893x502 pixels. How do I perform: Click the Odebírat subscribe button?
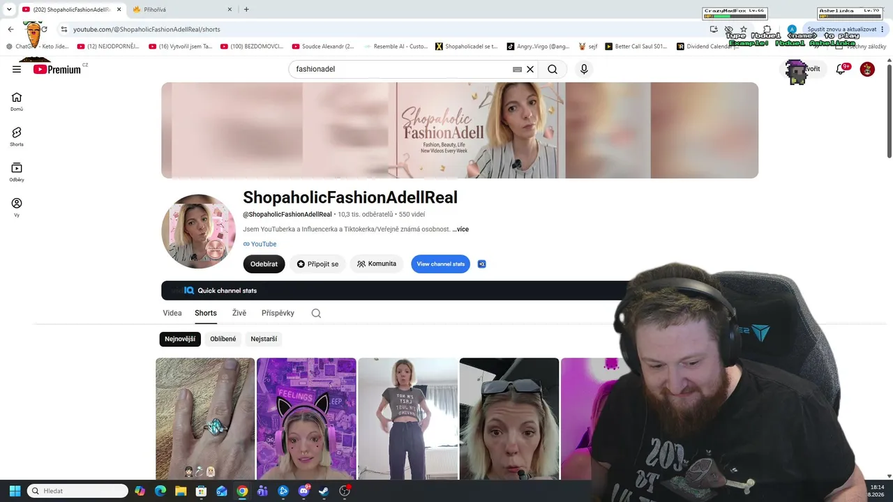click(264, 264)
